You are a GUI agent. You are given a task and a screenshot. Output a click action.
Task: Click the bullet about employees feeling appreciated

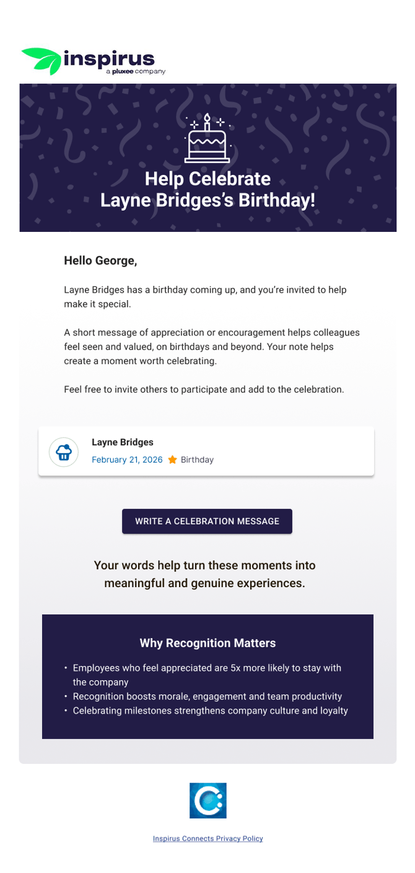pos(207,675)
